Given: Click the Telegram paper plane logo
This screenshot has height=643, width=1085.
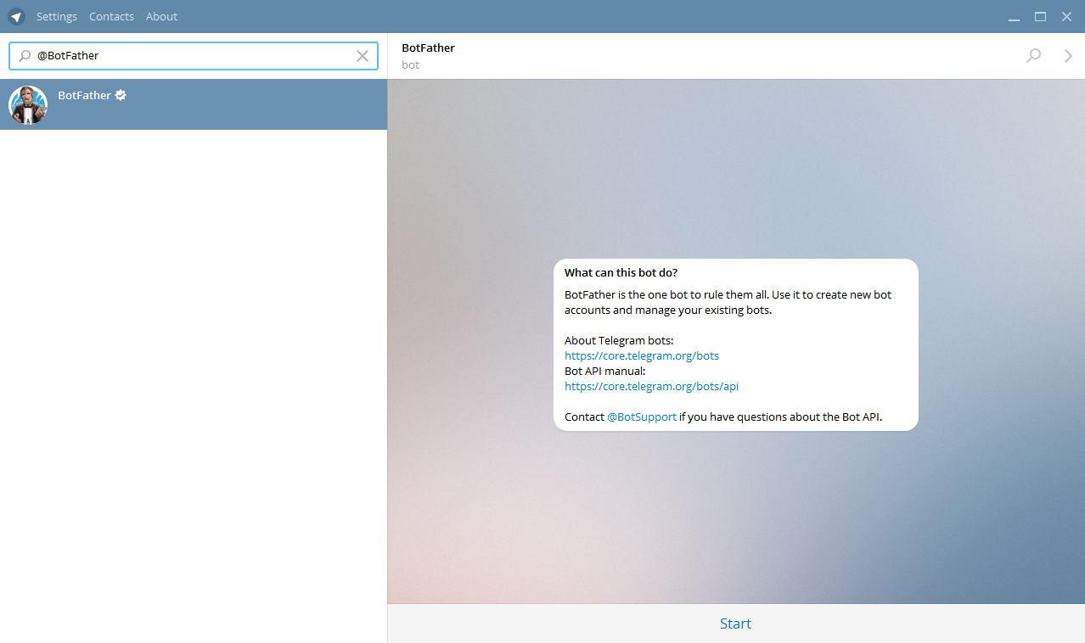Looking at the screenshot, I should (x=16, y=17).
